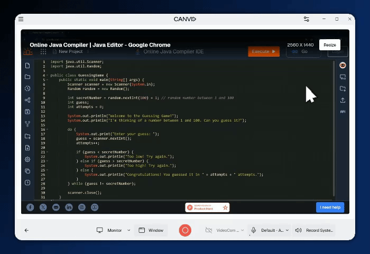Click the I need help button
Viewport: 370px width, 254px height.
[x=330, y=207]
